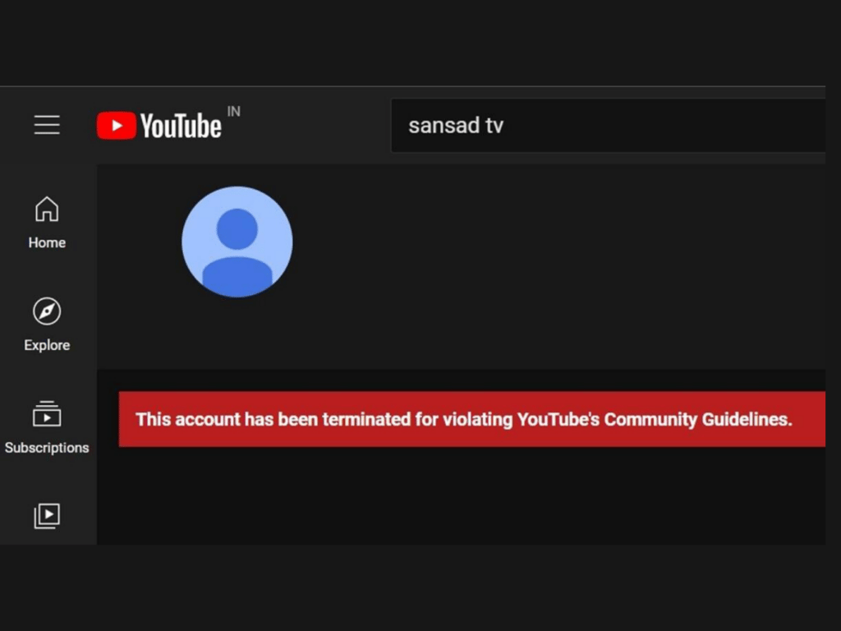Go to the Home label in sidebar

coord(47,242)
